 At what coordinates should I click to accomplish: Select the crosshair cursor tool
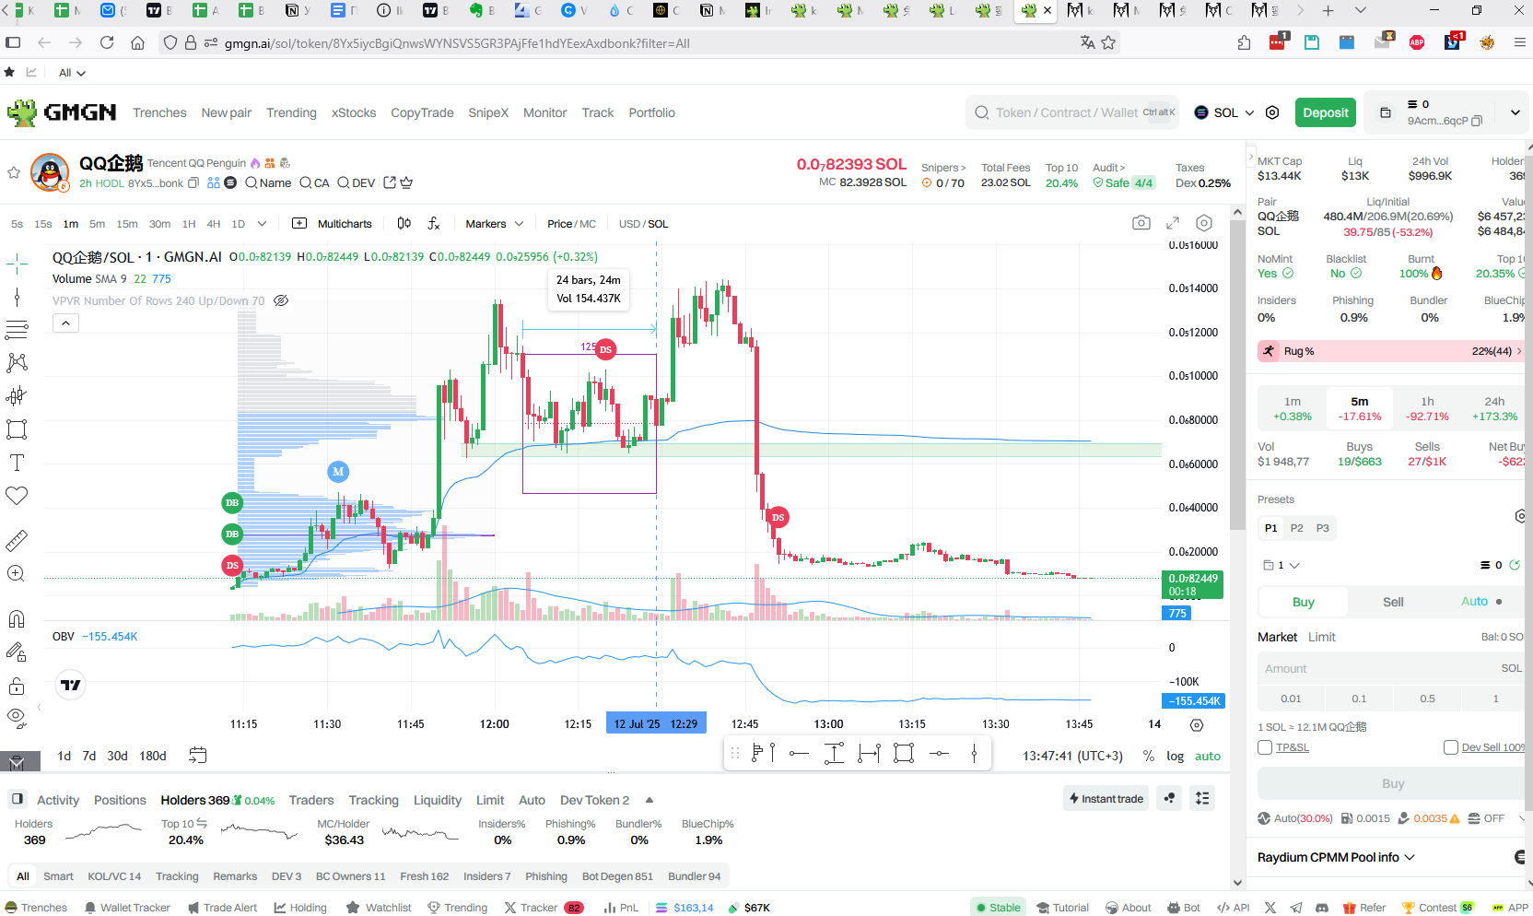pos(17,264)
